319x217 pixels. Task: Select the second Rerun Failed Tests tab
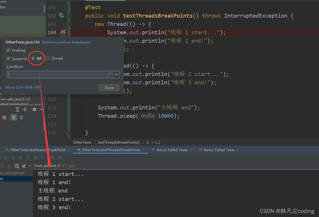219,150
